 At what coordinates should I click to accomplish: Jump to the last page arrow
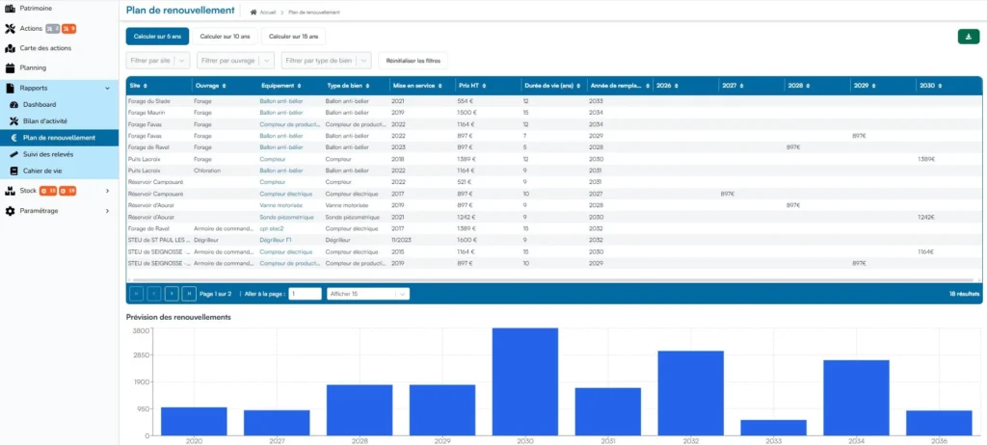point(189,294)
